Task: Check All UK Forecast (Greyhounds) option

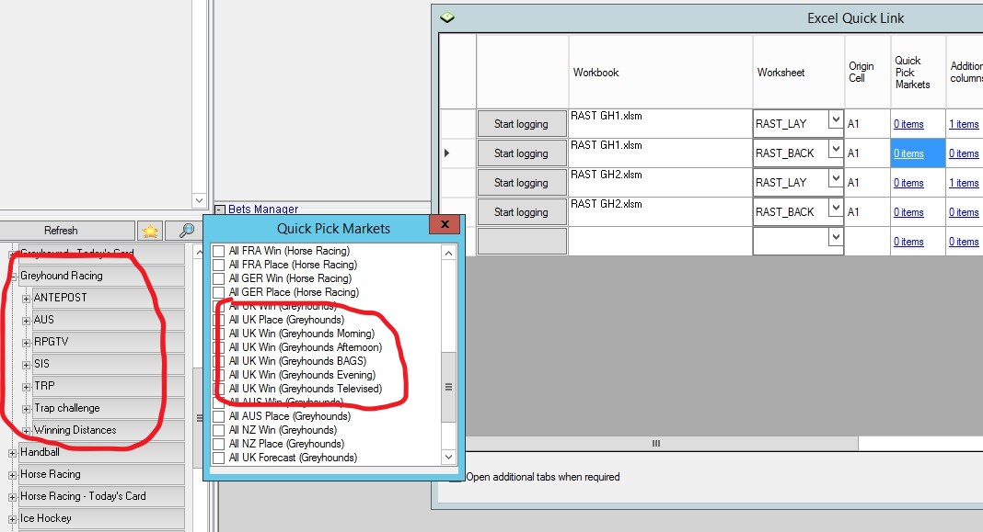Action: coord(219,458)
